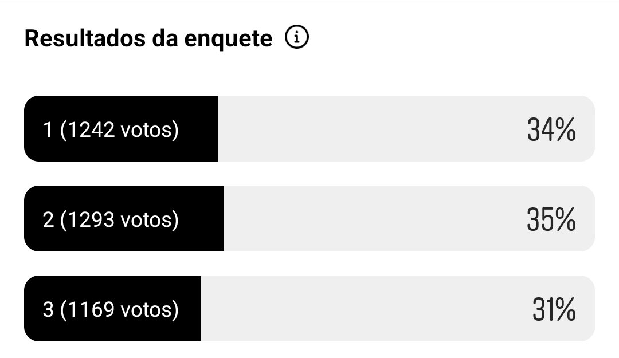Click the right end of option 2's black fill

(x=219, y=218)
